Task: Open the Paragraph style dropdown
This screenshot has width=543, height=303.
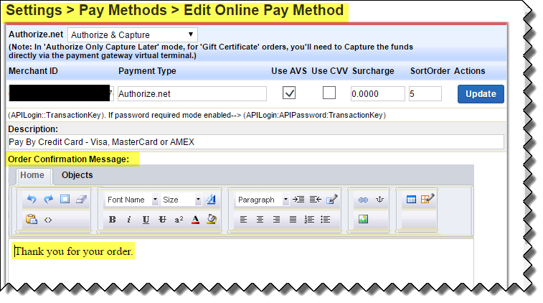Action: (262, 200)
